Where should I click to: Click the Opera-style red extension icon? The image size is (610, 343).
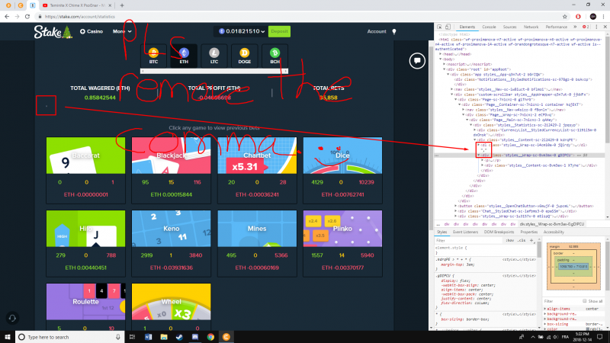578,17
